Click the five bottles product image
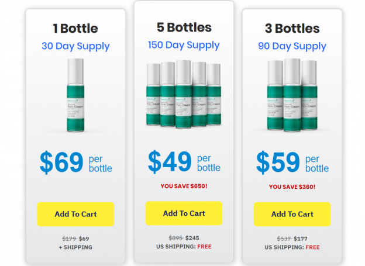The width and height of the screenshot is (365, 266). tap(184, 94)
